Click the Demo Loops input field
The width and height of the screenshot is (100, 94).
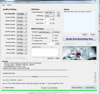click(47, 19)
